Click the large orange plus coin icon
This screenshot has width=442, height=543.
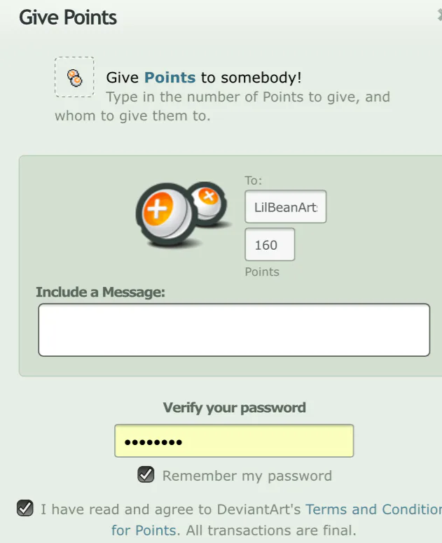(x=164, y=214)
